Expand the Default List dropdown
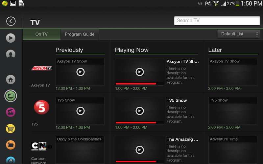 tap(238, 34)
